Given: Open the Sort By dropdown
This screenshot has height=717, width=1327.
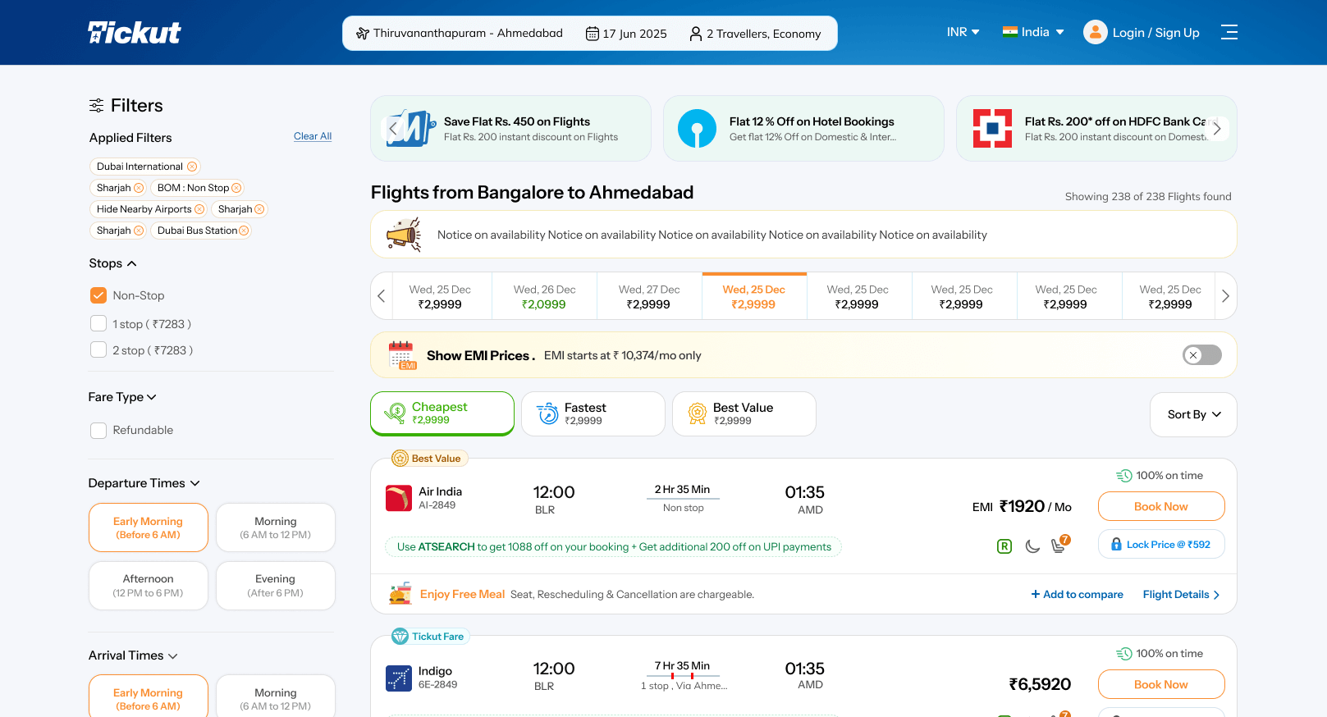Looking at the screenshot, I should (x=1194, y=414).
